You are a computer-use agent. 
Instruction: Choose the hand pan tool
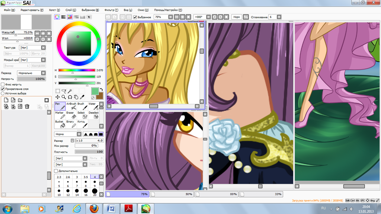pyautogui.click(x=76, y=97)
